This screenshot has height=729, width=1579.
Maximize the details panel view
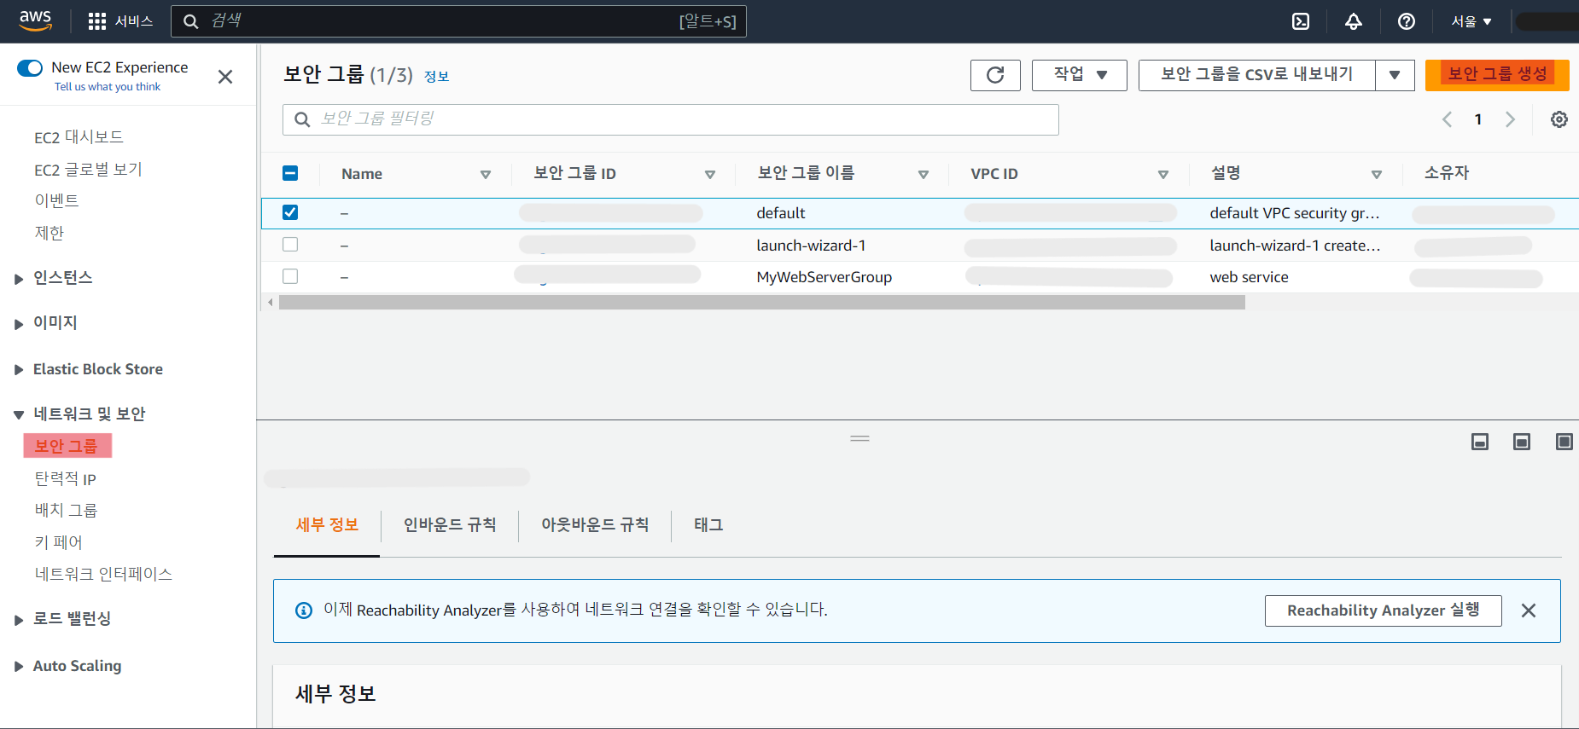point(1564,442)
